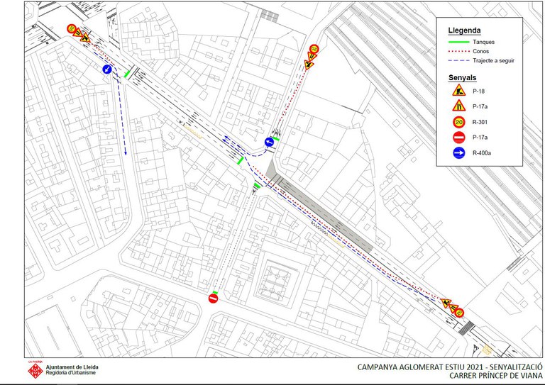This screenshot has width=545, height=385.
Task: Click the Senyals heading in legend
Action: coord(463,76)
